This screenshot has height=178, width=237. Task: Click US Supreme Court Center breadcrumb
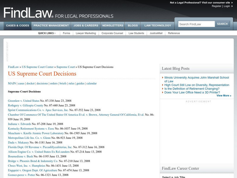[x=38, y=67]
